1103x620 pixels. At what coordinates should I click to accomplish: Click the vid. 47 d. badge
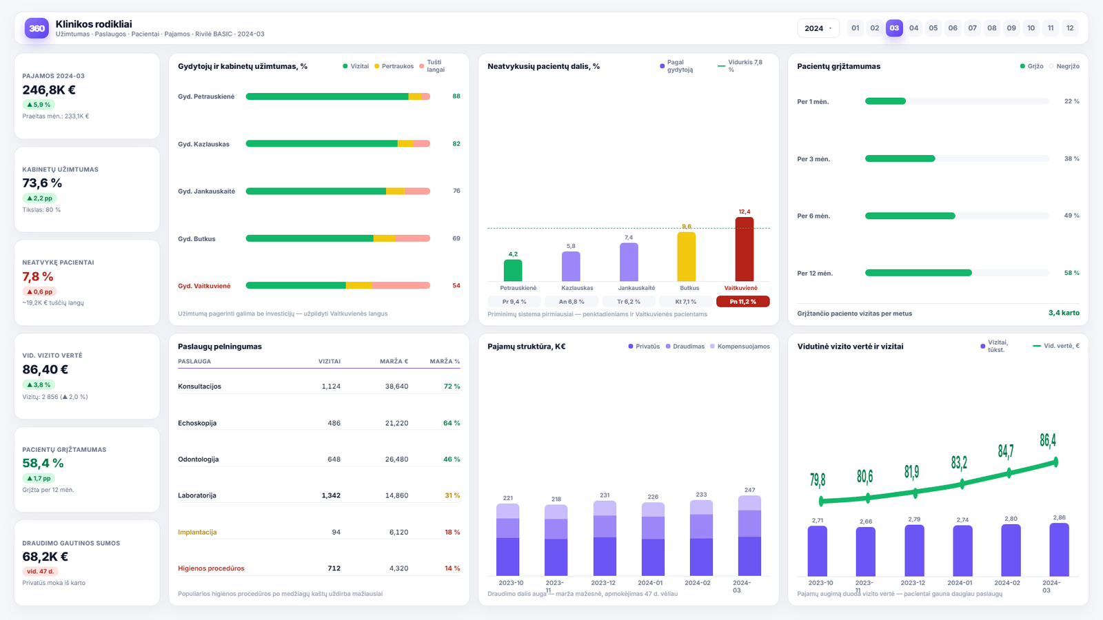coord(40,571)
